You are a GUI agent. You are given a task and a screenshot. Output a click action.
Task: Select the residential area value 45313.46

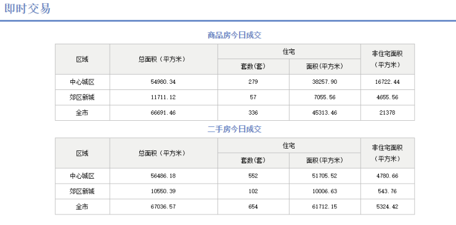pos(325,113)
